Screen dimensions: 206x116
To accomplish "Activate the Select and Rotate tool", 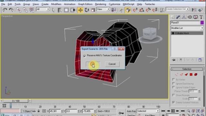I will click(x=87, y=10).
